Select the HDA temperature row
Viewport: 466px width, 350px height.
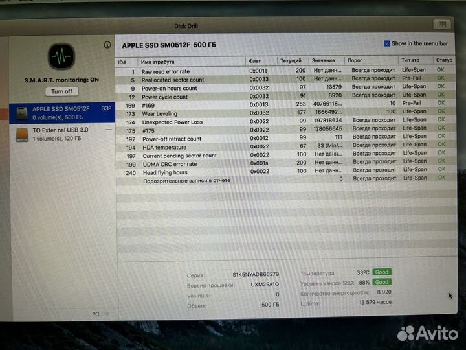(x=285, y=146)
